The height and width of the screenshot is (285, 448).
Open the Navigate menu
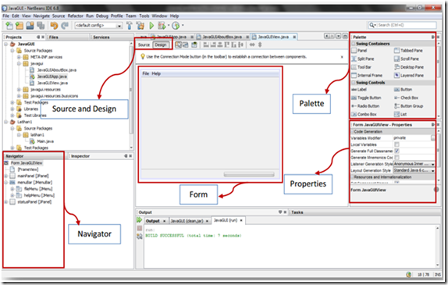coord(41,16)
